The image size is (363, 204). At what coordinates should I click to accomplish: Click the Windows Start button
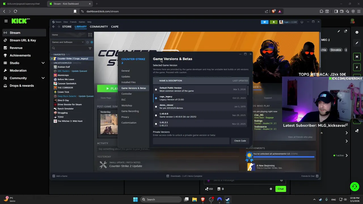[x=135, y=199]
